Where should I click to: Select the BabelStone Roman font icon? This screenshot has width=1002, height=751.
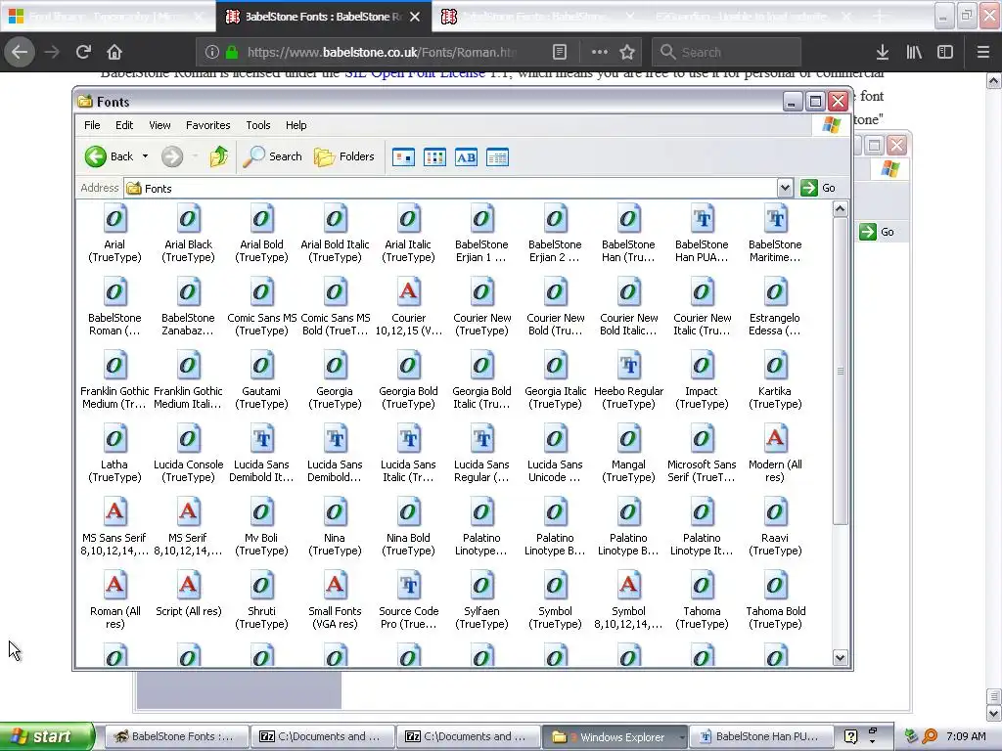[114, 292]
